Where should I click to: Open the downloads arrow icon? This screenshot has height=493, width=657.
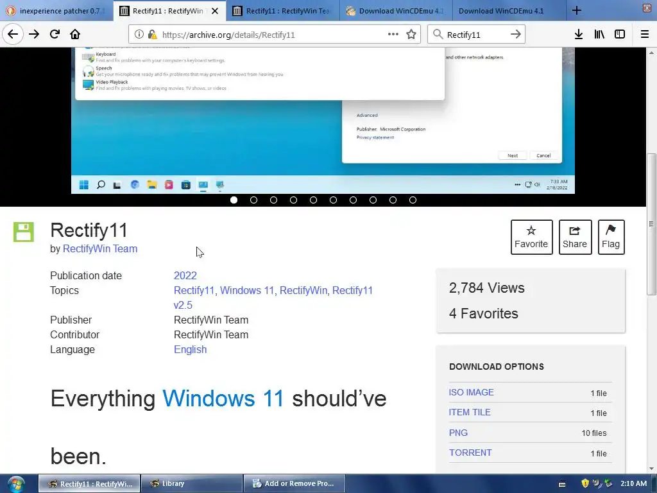click(x=579, y=35)
